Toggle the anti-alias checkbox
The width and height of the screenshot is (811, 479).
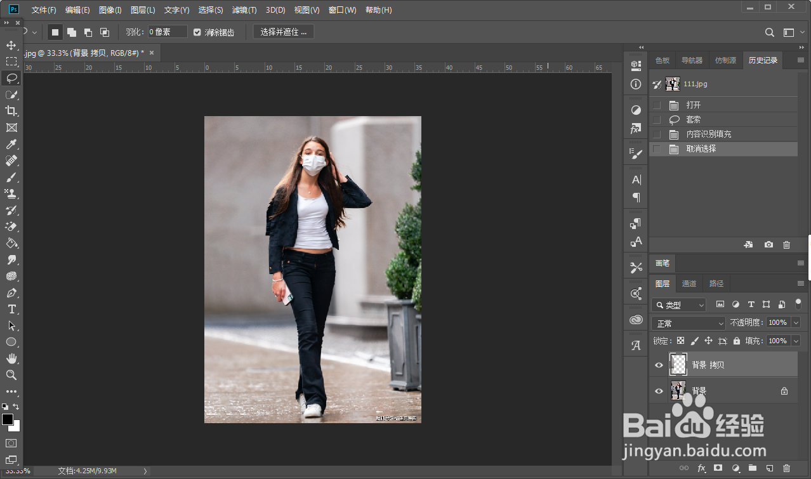coord(197,32)
